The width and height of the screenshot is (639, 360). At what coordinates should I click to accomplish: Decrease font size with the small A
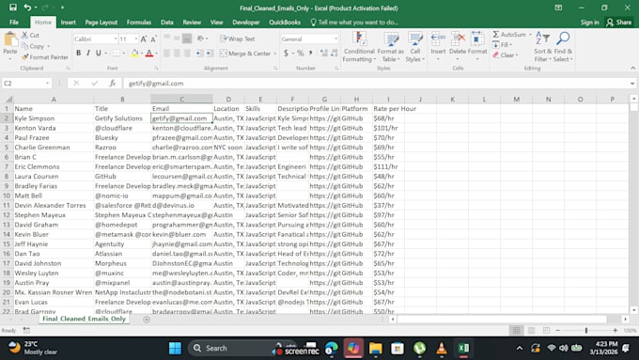pos(153,39)
